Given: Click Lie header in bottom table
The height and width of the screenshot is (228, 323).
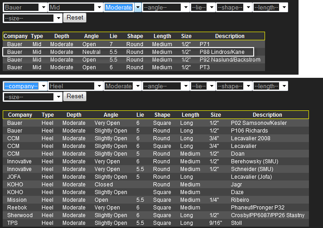Looking at the screenshot, I should click(x=140, y=115).
